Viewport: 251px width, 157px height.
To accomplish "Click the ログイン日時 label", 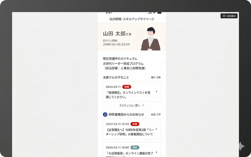I will 110,41.
